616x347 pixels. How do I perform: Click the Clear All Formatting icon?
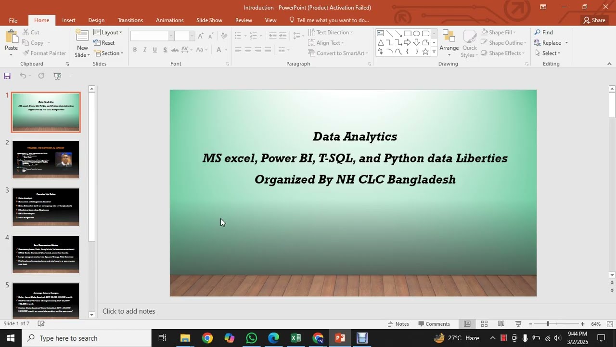click(x=224, y=36)
